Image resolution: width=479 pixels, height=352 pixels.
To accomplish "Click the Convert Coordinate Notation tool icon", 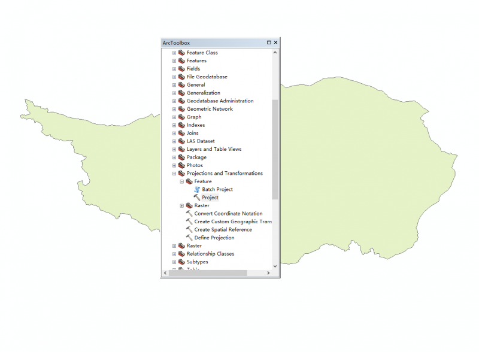I will pos(189,214).
